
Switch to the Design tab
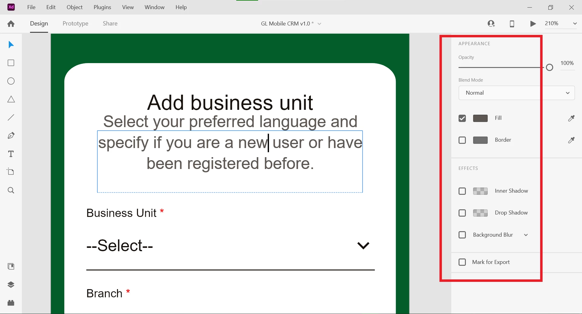coord(39,23)
